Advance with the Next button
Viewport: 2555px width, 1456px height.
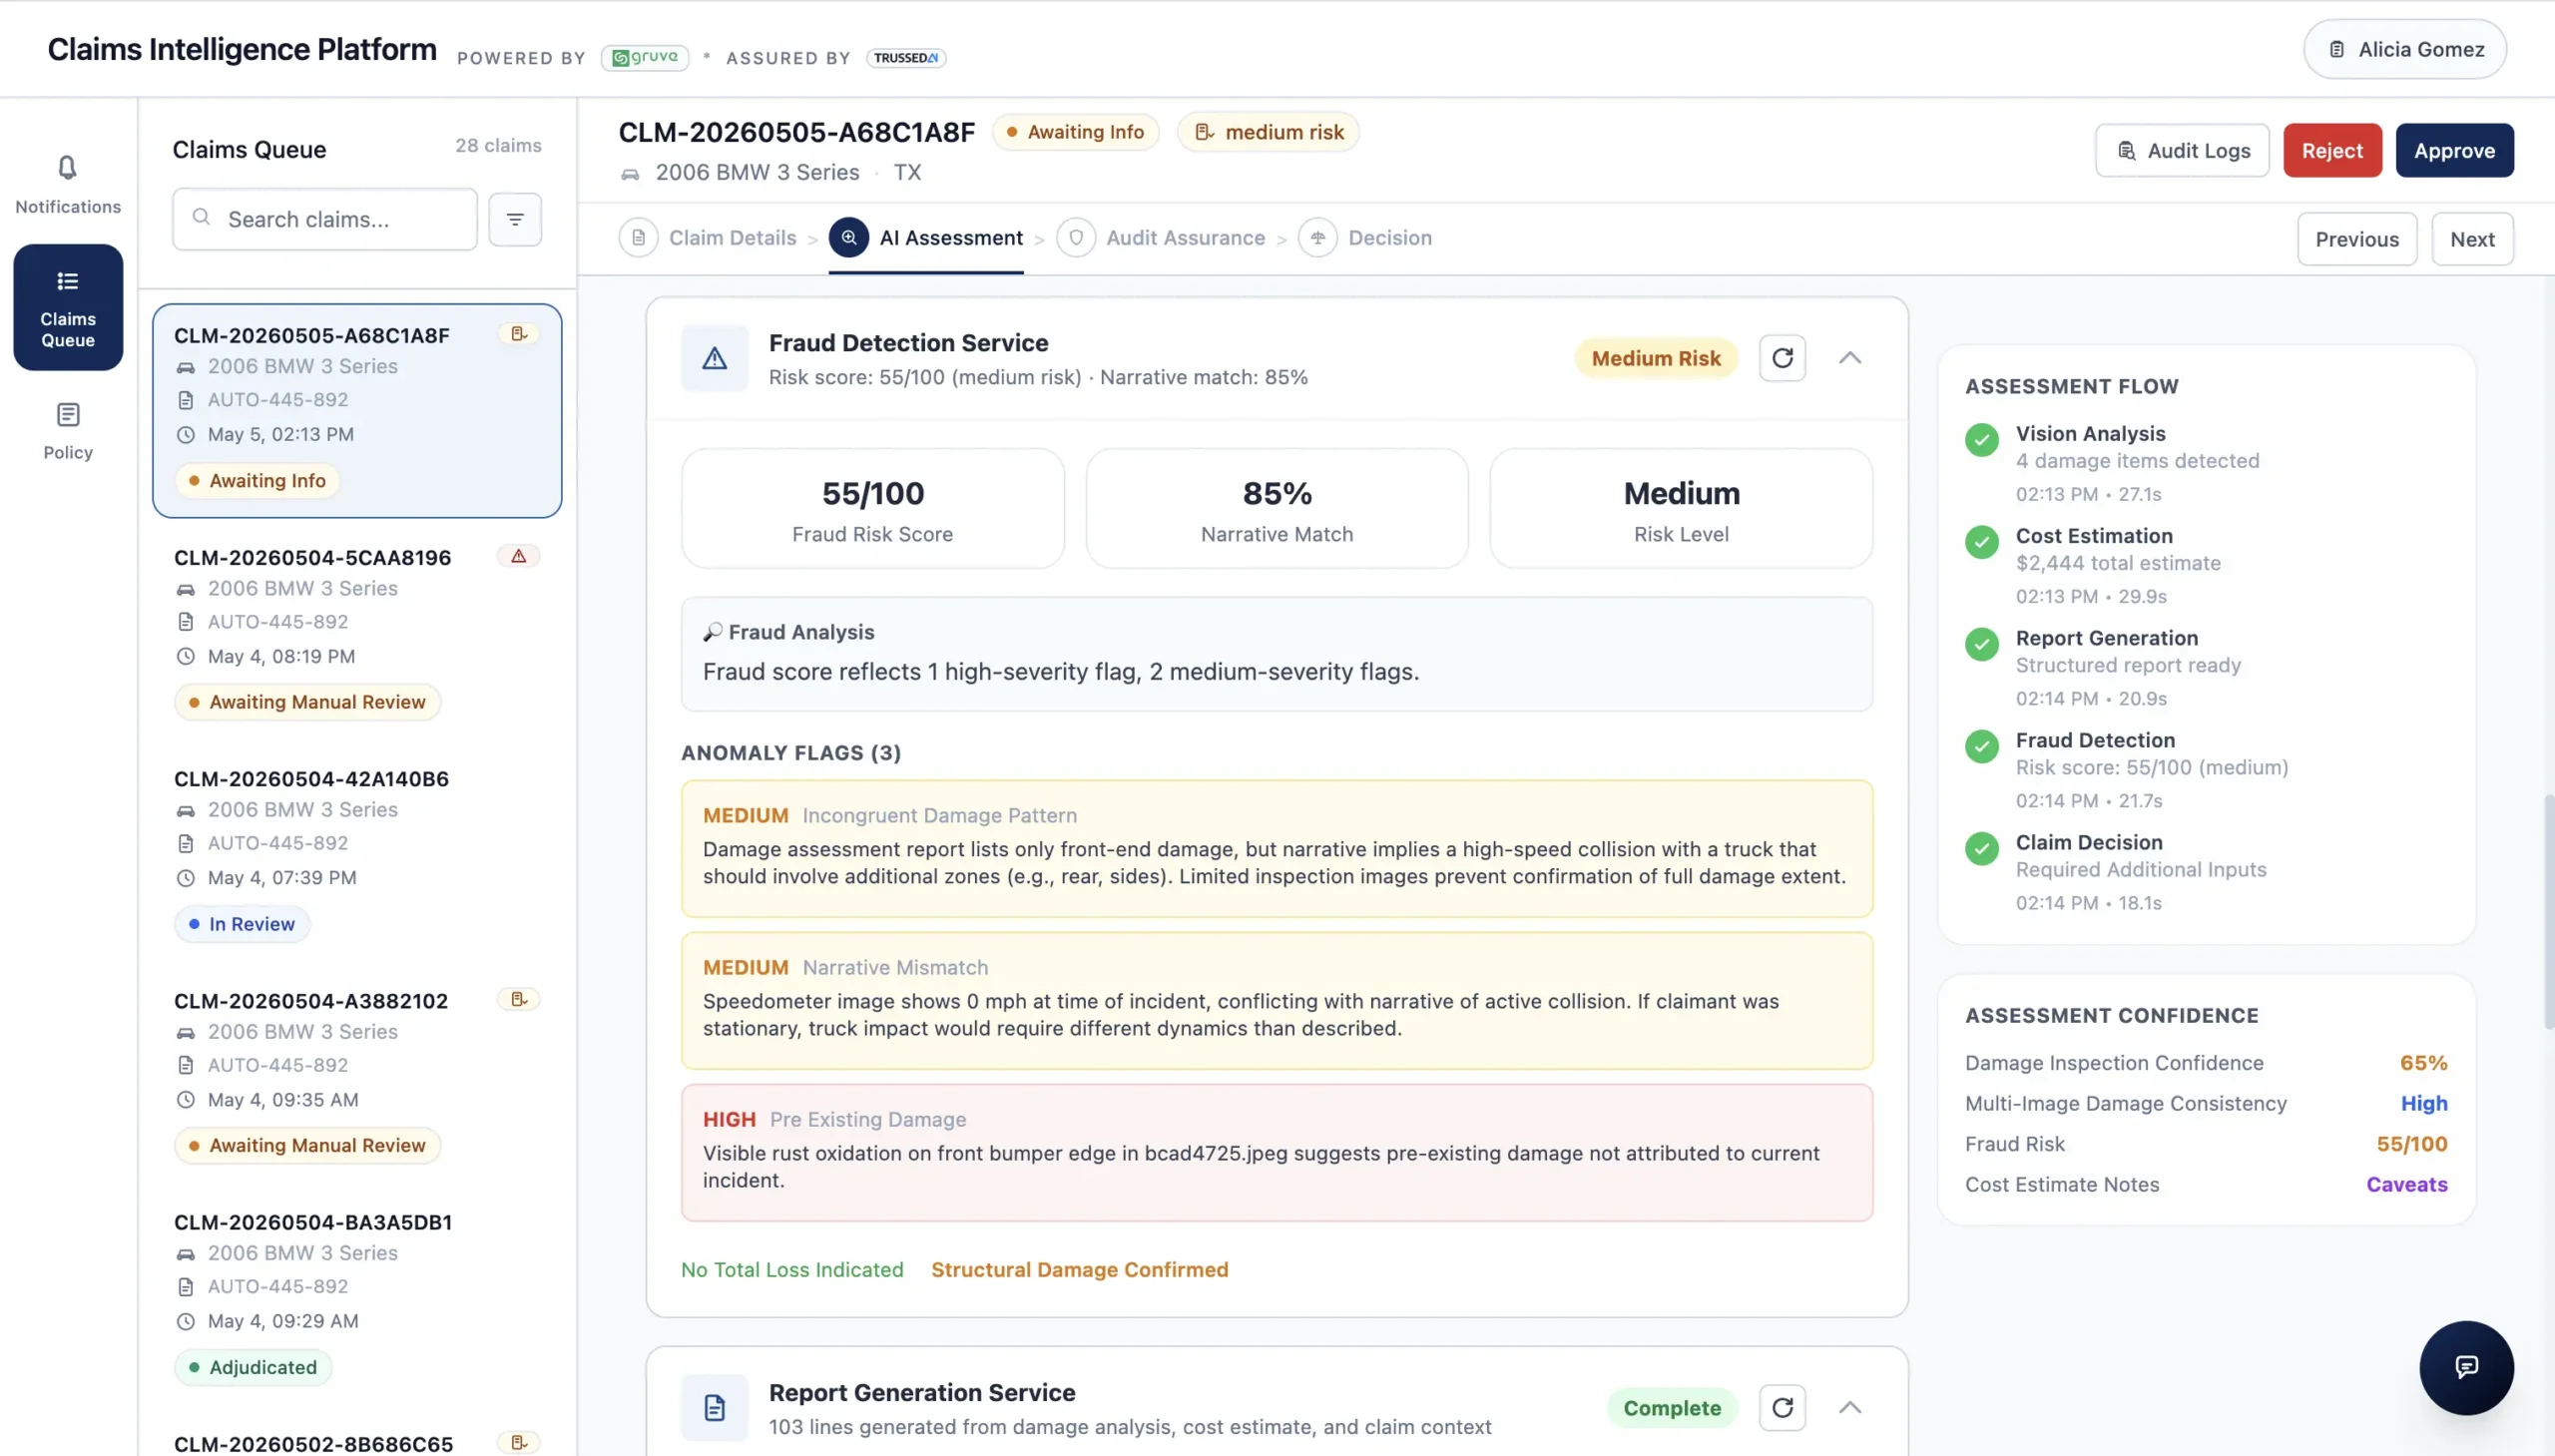pyautogui.click(x=2472, y=239)
